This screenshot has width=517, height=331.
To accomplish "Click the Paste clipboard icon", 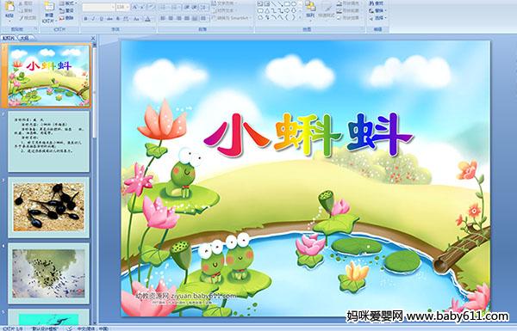I will (9, 7).
